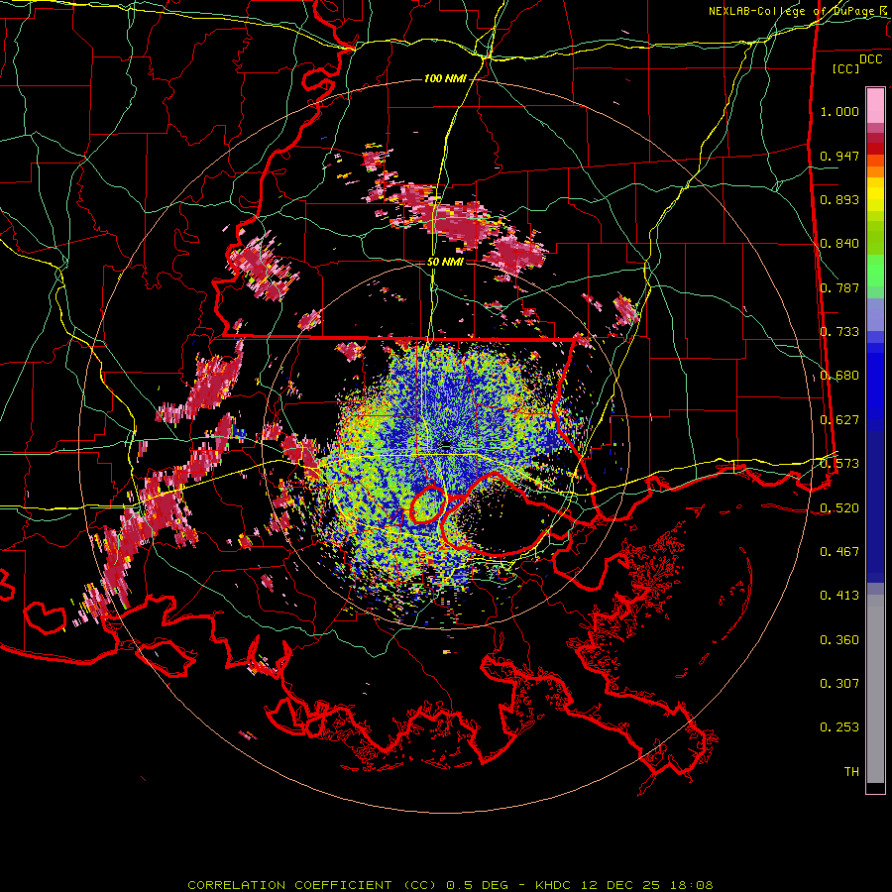The image size is (892, 892).
Task: Click the bright green color bar segment
Action: point(875,271)
